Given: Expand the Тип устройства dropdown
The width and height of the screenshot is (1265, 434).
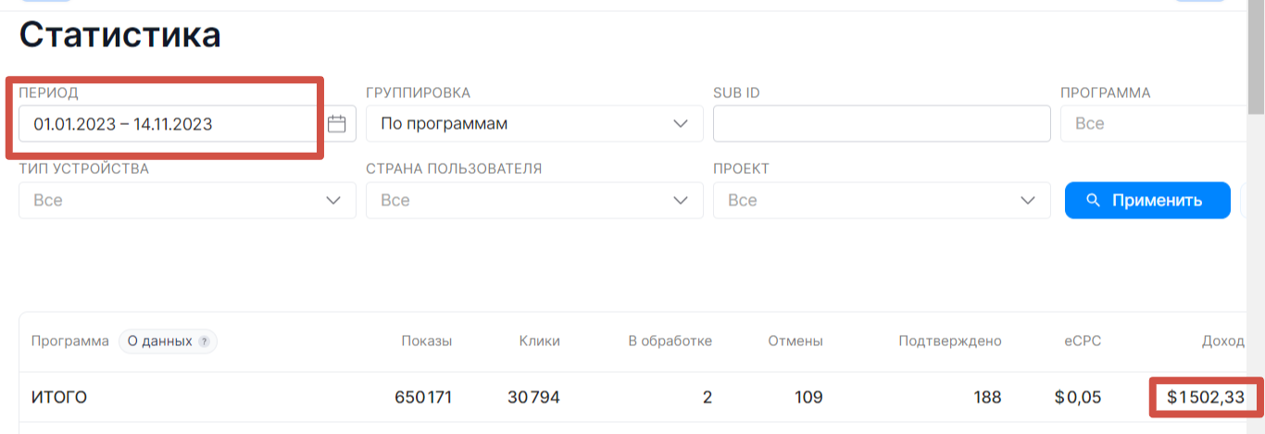Looking at the screenshot, I should 187,200.
